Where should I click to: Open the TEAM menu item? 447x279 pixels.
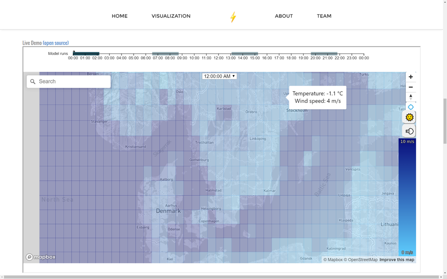click(324, 16)
